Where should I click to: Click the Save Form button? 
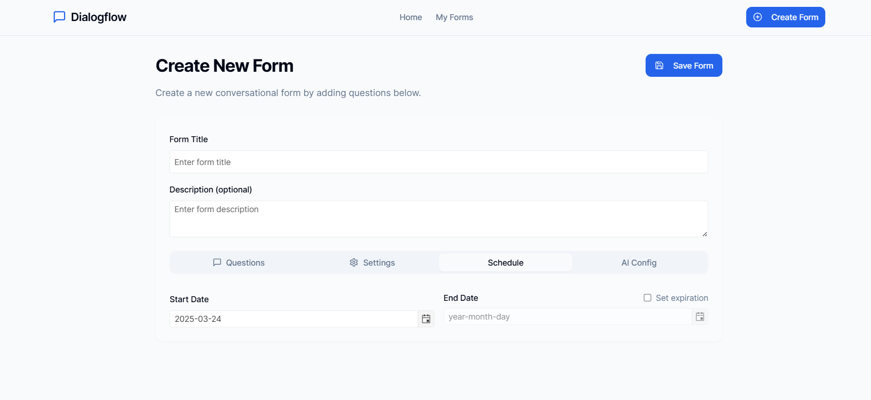click(684, 65)
